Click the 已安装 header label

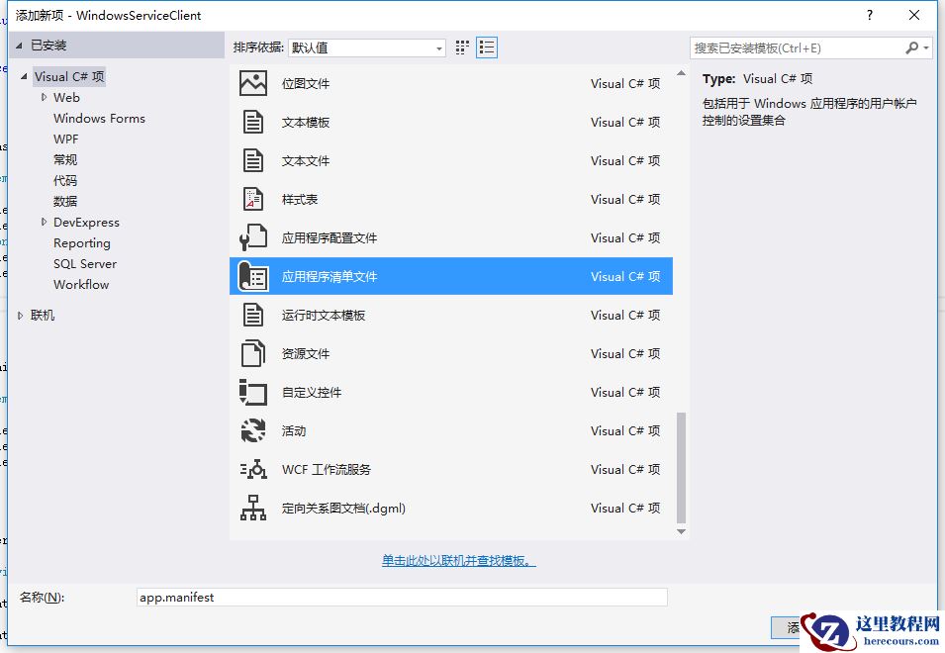48,46
